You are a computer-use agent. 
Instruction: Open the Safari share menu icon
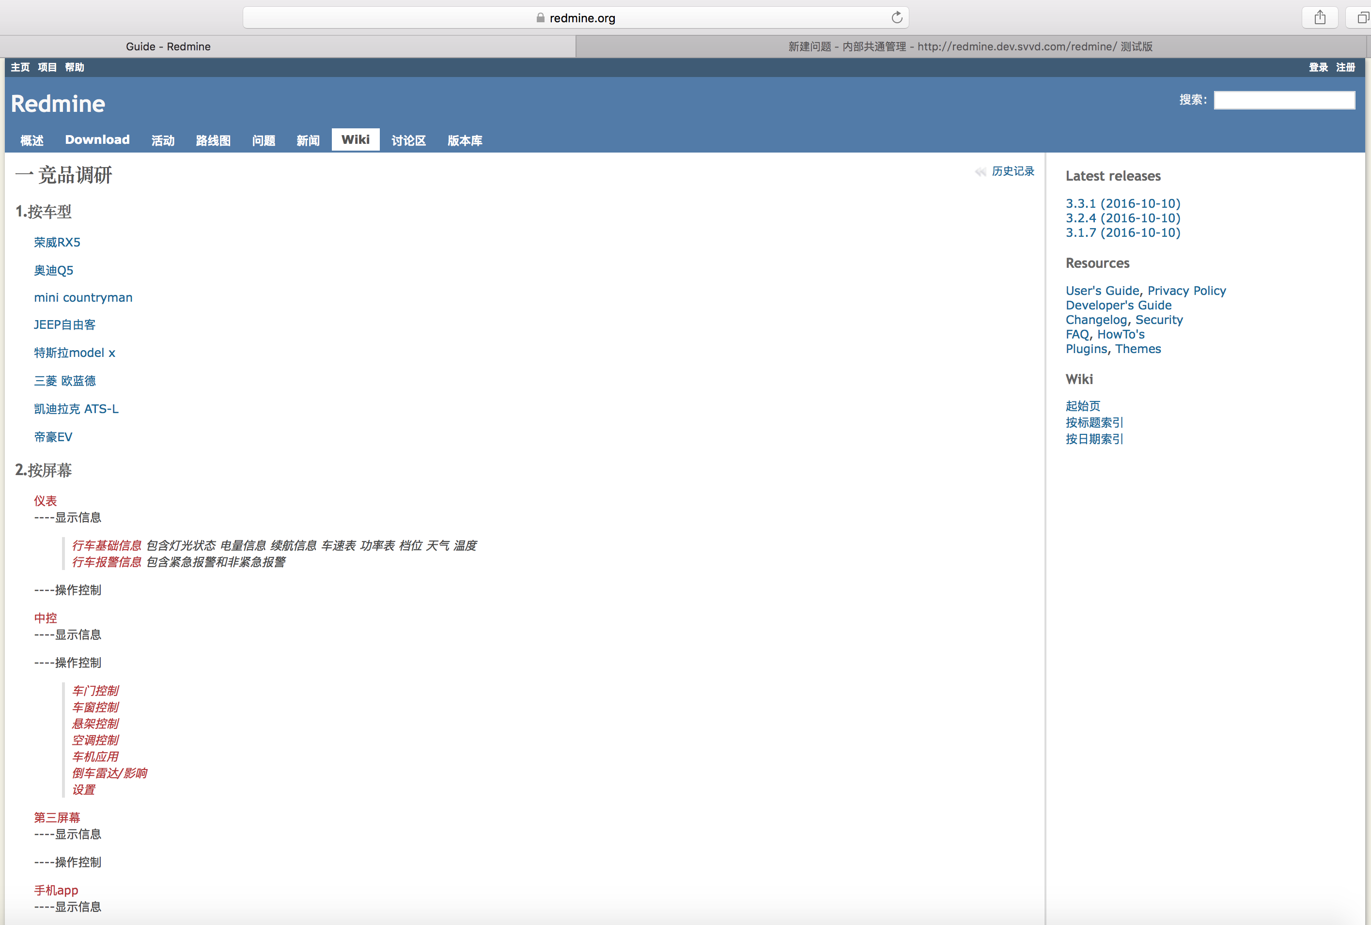pyautogui.click(x=1320, y=18)
